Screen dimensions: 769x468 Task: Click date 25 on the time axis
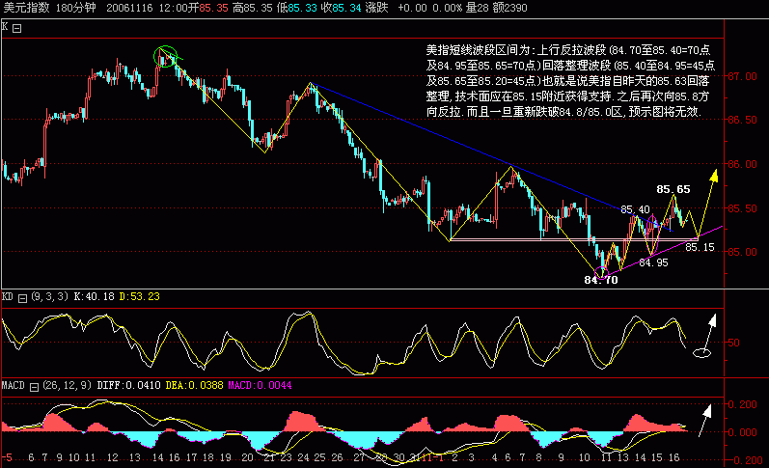pyautogui.click(x=319, y=457)
